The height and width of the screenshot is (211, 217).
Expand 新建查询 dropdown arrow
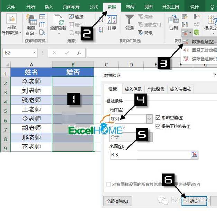(x=36, y=33)
